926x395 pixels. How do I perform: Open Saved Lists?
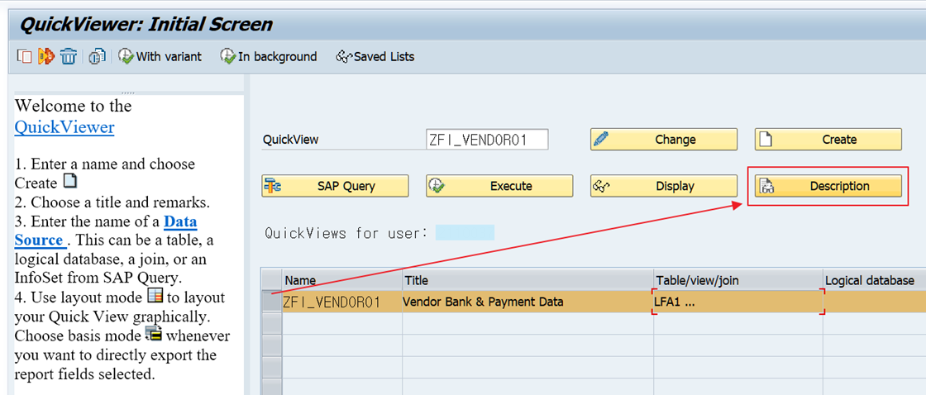coord(375,57)
